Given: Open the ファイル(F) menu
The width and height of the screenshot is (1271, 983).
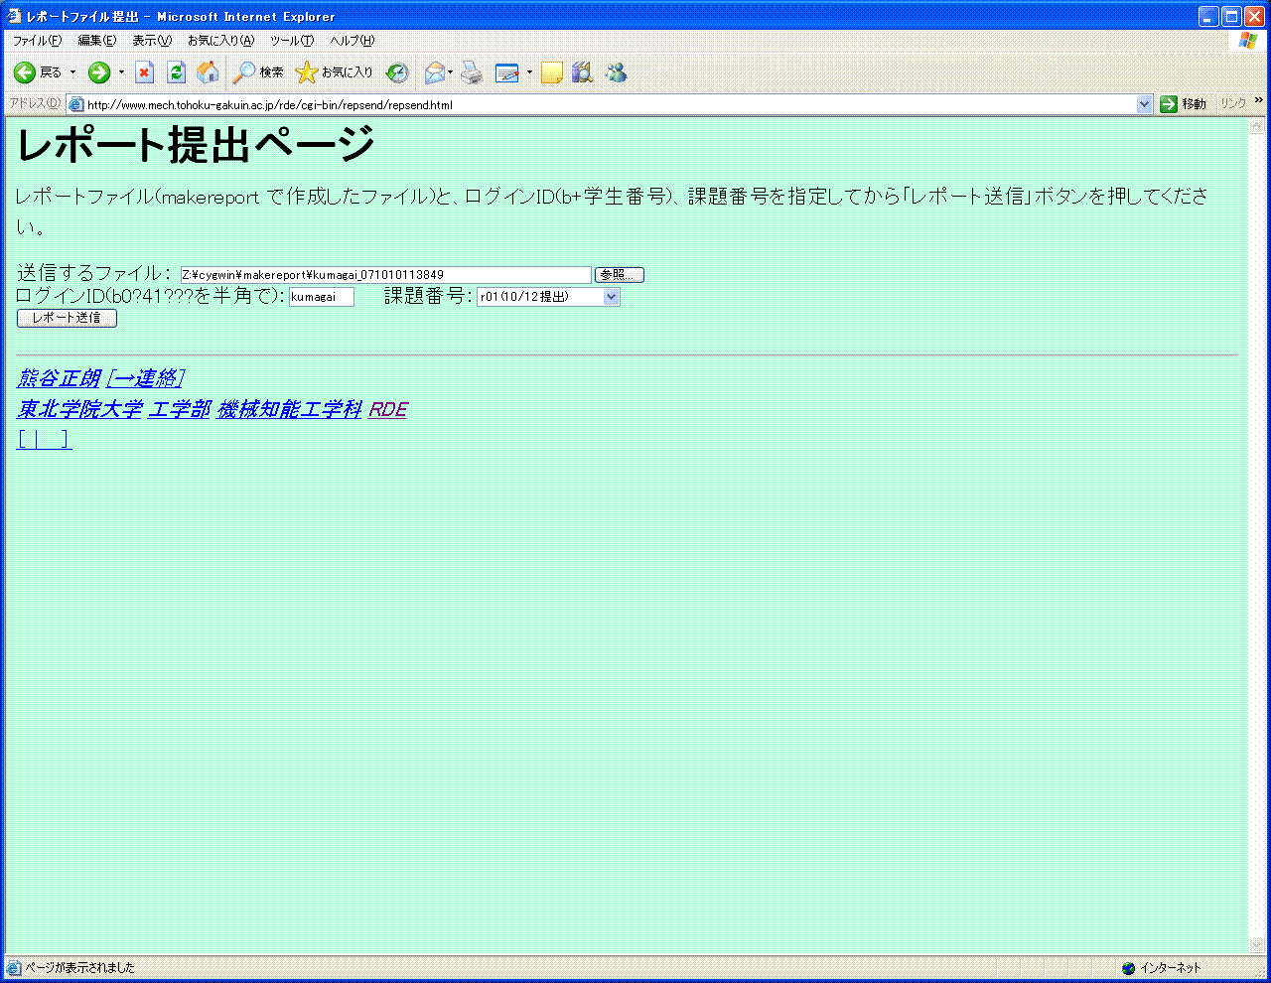Looking at the screenshot, I should pos(37,41).
